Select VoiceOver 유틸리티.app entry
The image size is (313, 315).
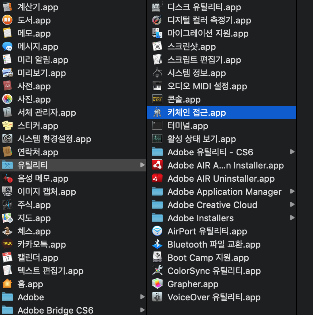pyautogui.click(x=221, y=297)
